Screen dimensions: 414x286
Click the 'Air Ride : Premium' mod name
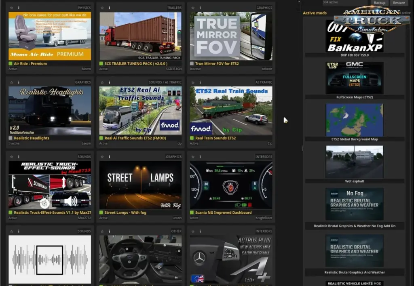click(x=30, y=63)
